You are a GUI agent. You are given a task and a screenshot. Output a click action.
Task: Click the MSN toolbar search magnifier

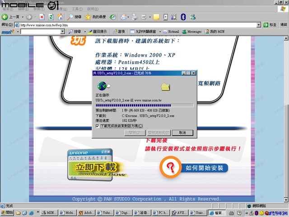click(70, 32)
